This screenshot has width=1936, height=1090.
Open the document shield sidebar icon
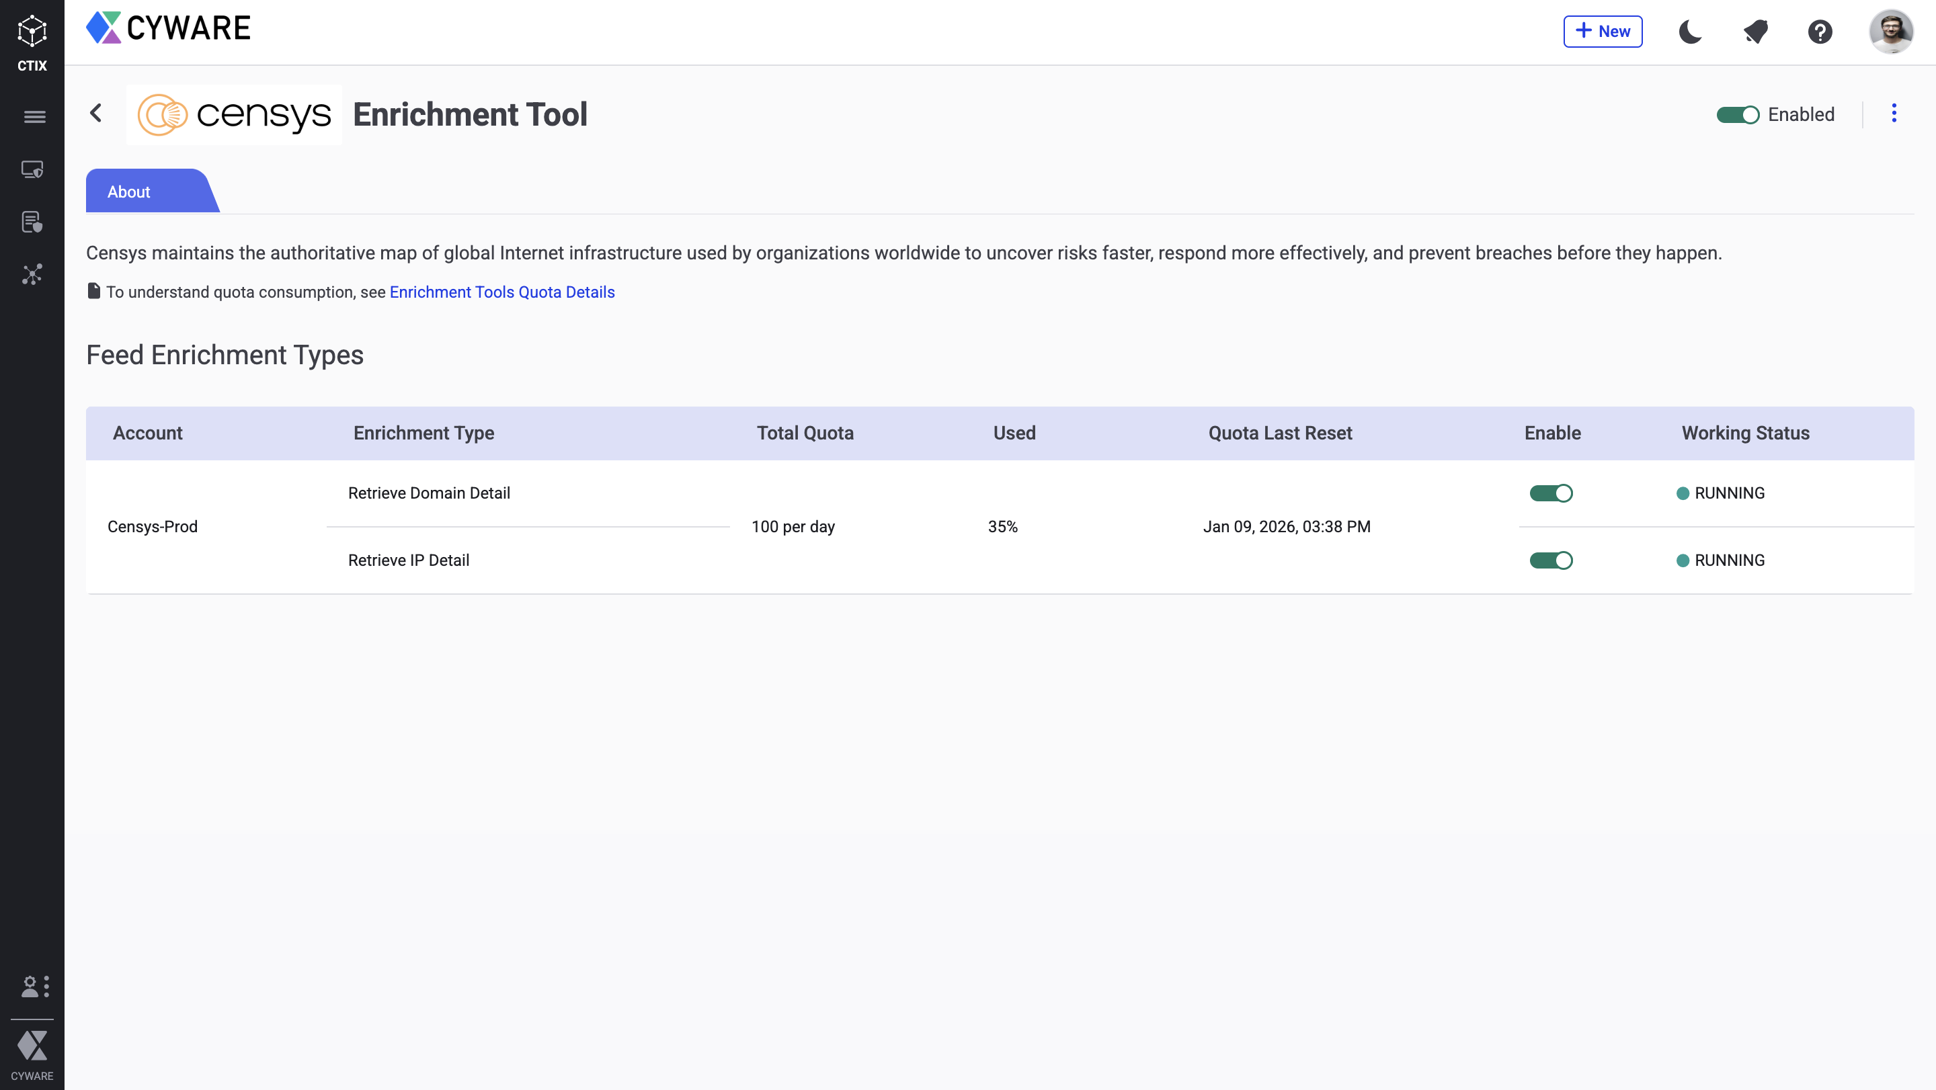click(x=32, y=222)
